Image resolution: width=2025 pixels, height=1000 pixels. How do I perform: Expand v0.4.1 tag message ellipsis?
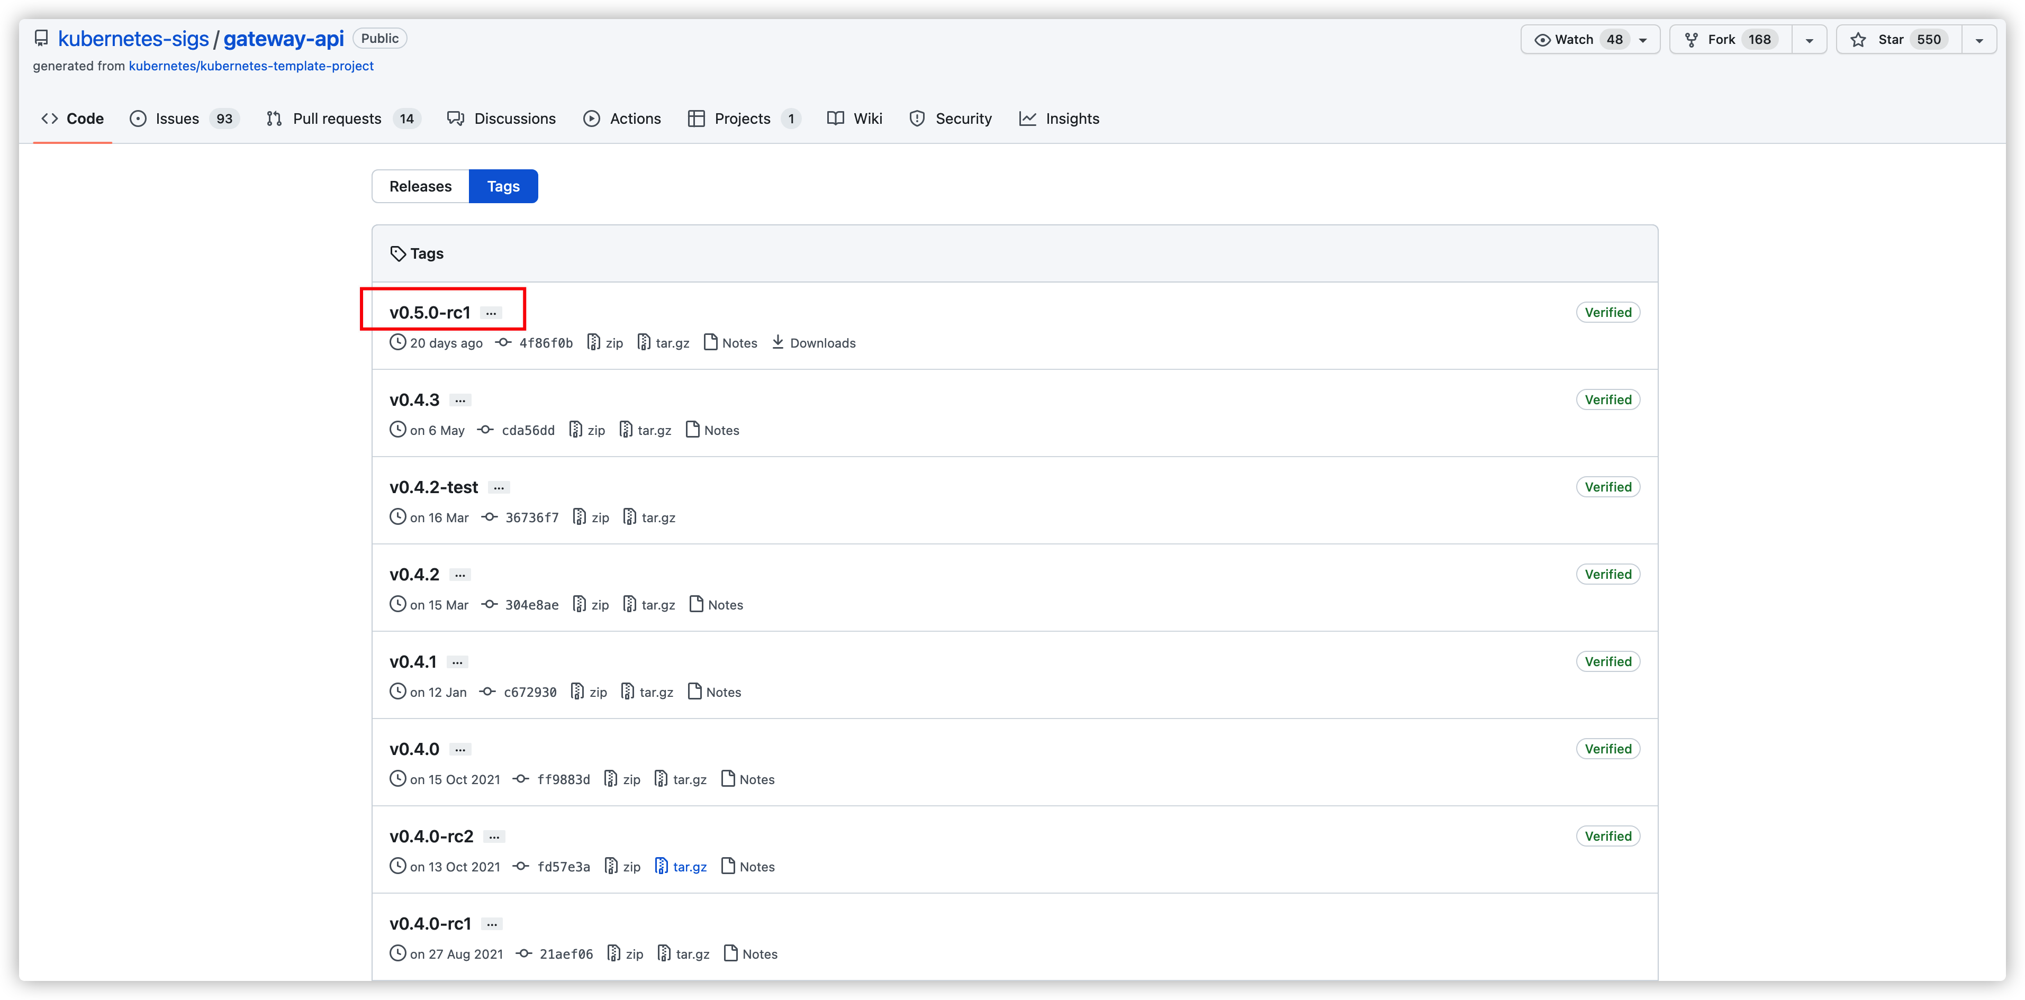(x=457, y=662)
